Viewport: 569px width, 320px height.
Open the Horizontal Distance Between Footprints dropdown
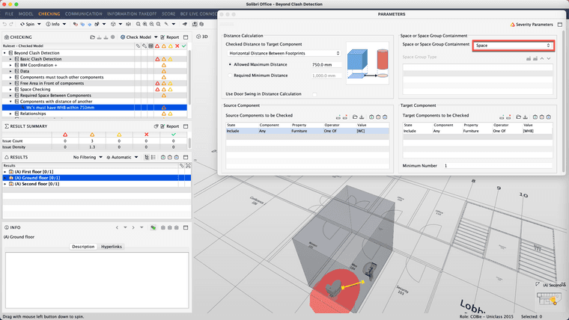(284, 53)
